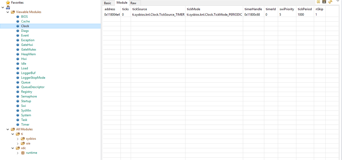Select the HeapMem module
The height and width of the screenshot is (160, 342).
pyautogui.click(x=28, y=54)
